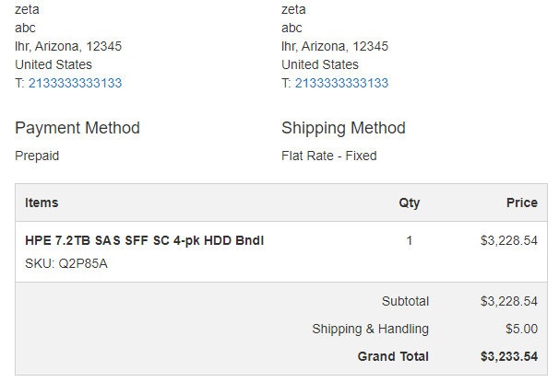Click the Items column header
559x382 pixels.
42,203
